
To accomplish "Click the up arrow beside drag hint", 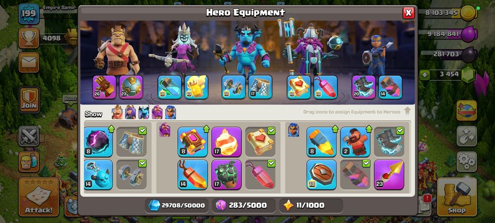I will pos(407,111).
